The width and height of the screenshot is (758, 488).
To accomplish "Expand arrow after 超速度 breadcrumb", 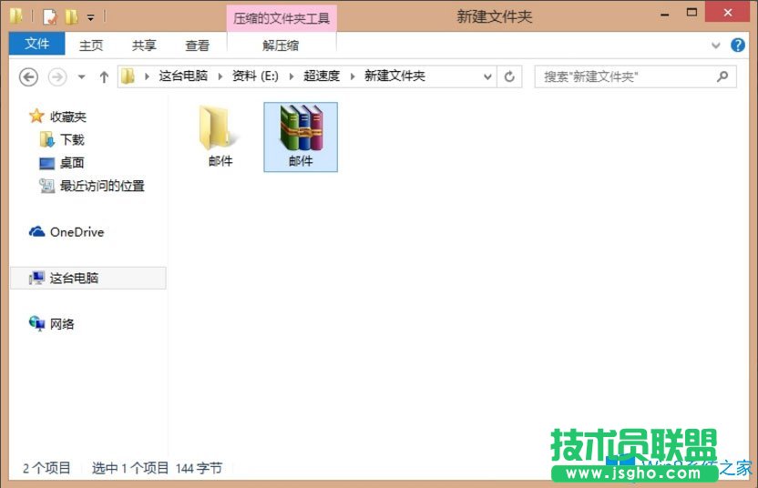I will pyautogui.click(x=352, y=76).
